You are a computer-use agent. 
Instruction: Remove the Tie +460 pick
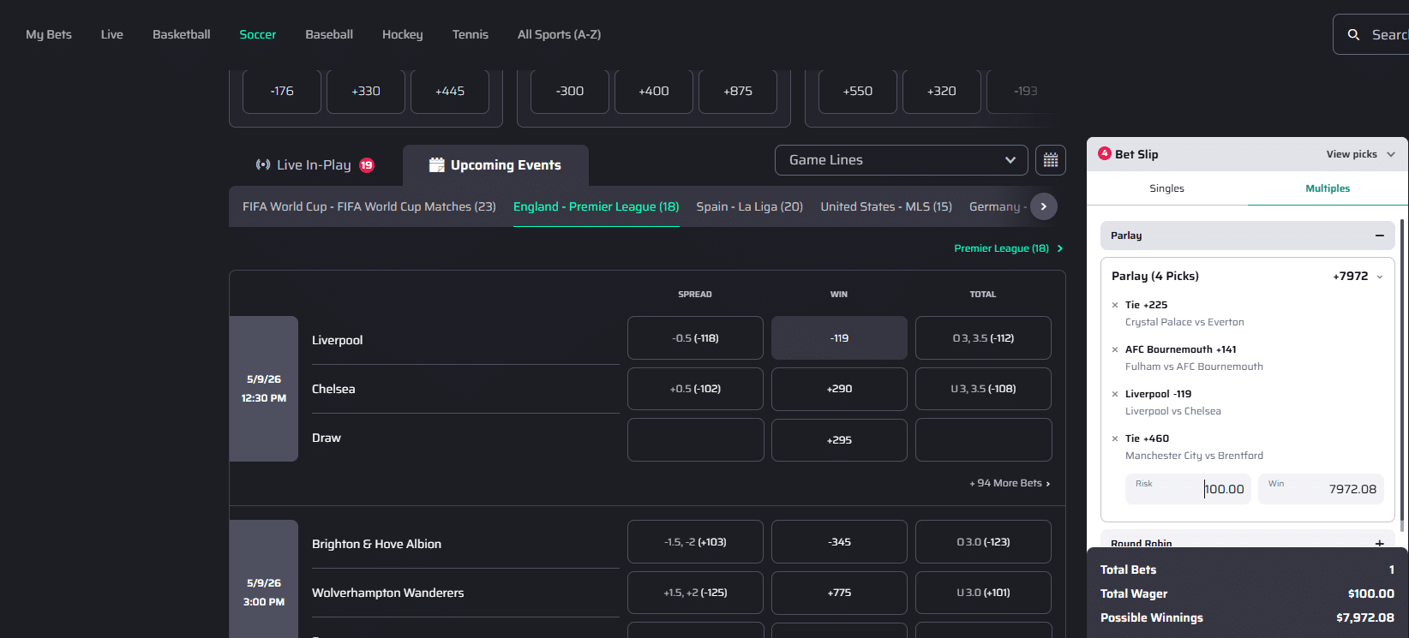tap(1115, 438)
